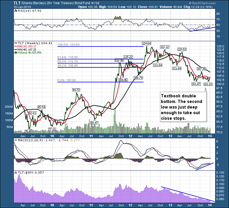Screen dimensions: 229x208
Task: Click the Low 102.10 value
Action: click(127, 7)
